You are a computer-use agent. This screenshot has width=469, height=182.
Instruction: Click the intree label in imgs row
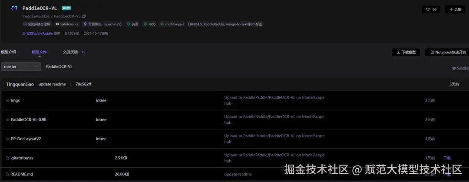[101, 101]
